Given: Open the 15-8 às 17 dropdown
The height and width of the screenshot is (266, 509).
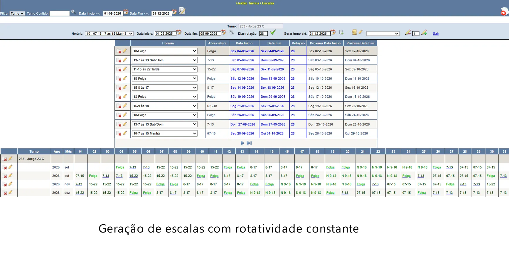Looking at the screenshot, I should [x=165, y=87].
